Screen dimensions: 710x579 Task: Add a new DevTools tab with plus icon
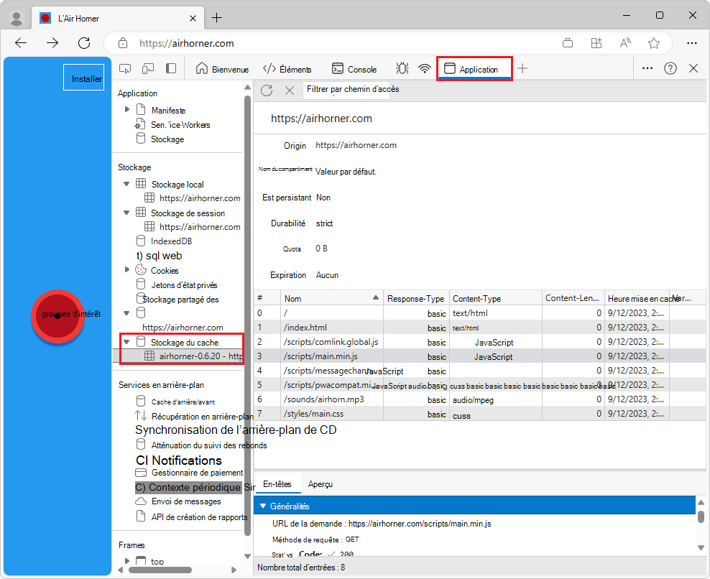(x=522, y=69)
